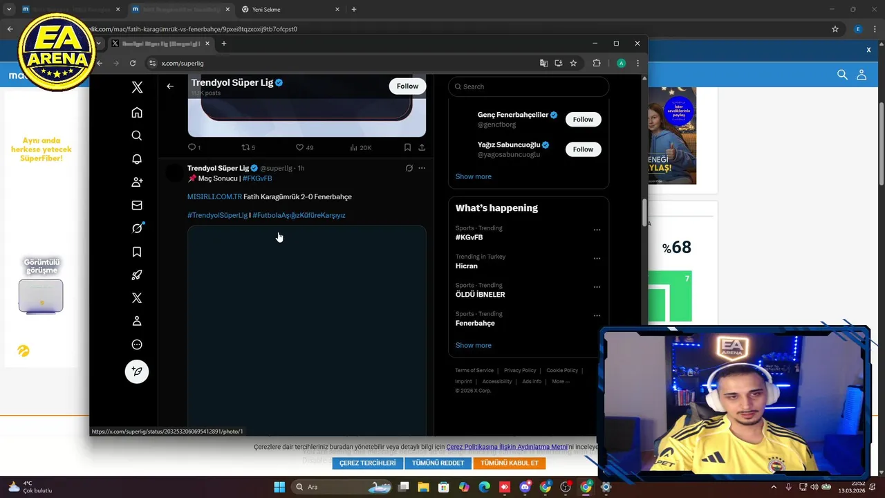Open Windows Start menu
Viewport: 885px width, 498px height.
click(x=279, y=487)
